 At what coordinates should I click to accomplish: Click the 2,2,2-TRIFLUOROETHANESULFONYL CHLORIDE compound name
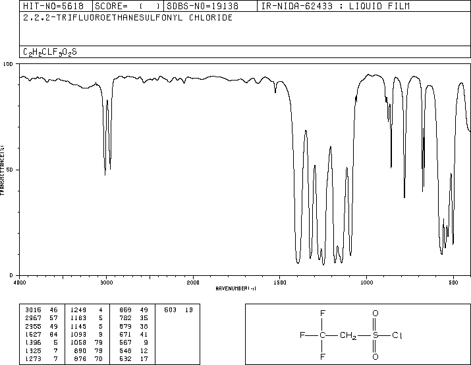[x=128, y=18]
